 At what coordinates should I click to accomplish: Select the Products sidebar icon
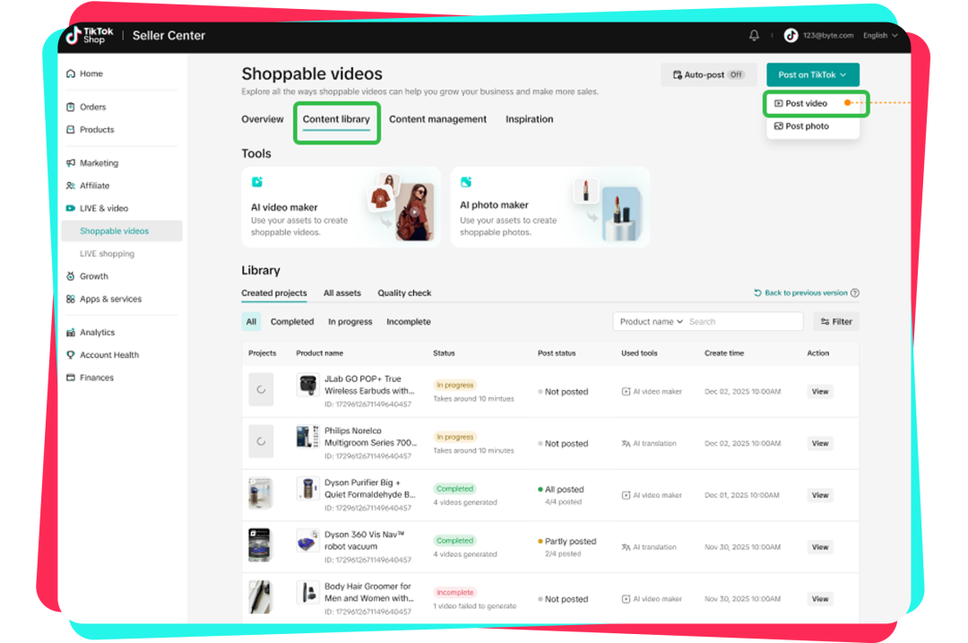[71, 129]
